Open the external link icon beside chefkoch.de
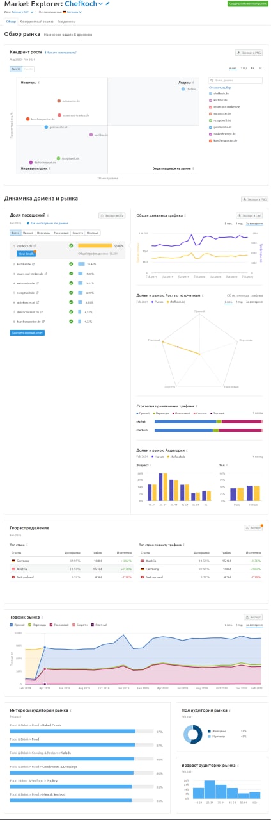 click(x=35, y=245)
